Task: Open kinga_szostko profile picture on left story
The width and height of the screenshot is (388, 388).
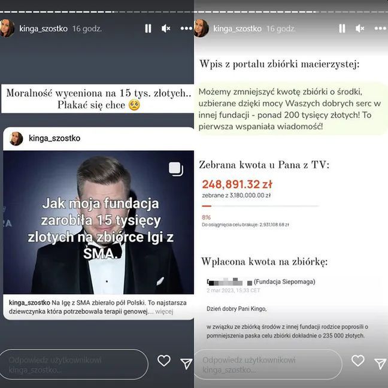Action: coord(7,28)
